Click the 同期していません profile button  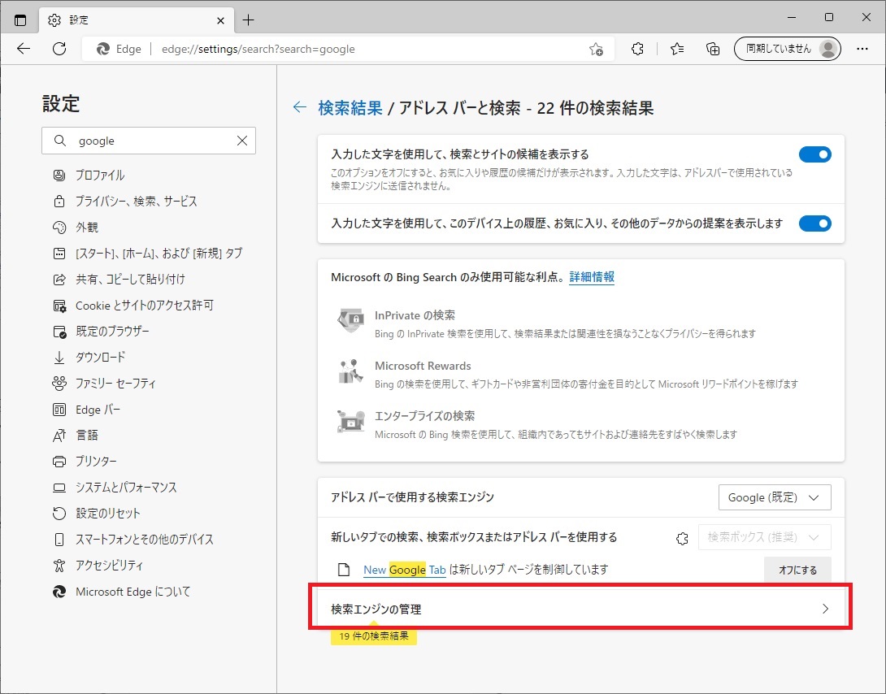[x=787, y=49]
